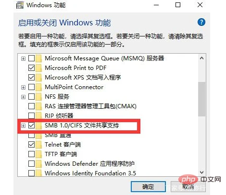The height and width of the screenshot is (195, 226).
Task: Click the Windows Features title bar icon
Action: [x=20, y=5]
